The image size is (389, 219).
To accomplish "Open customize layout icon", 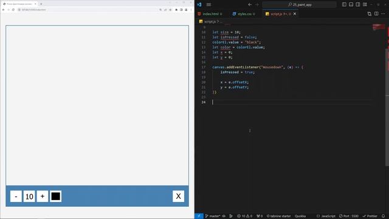I will tap(365, 4).
